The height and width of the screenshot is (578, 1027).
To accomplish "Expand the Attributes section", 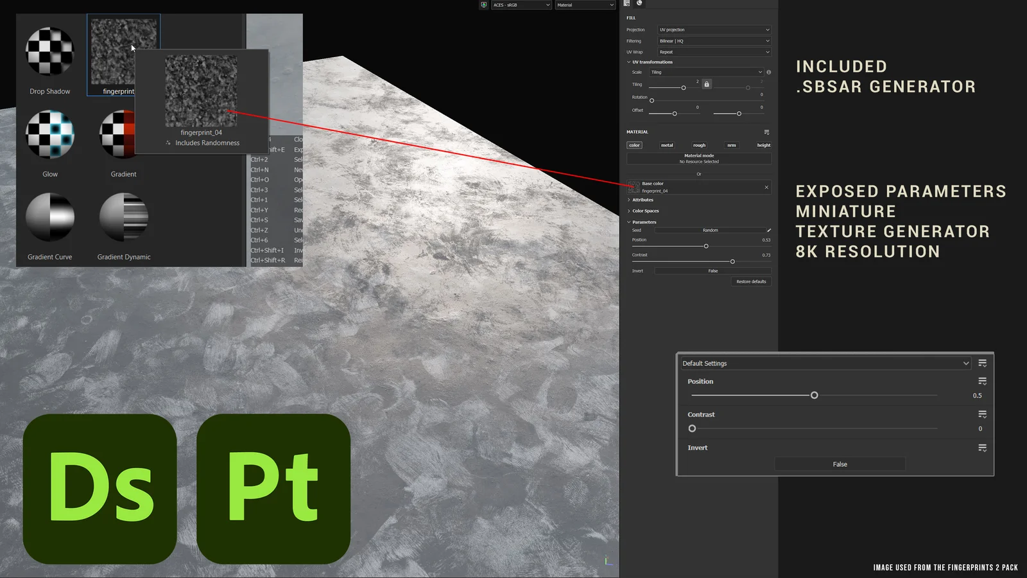I will coord(642,200).
